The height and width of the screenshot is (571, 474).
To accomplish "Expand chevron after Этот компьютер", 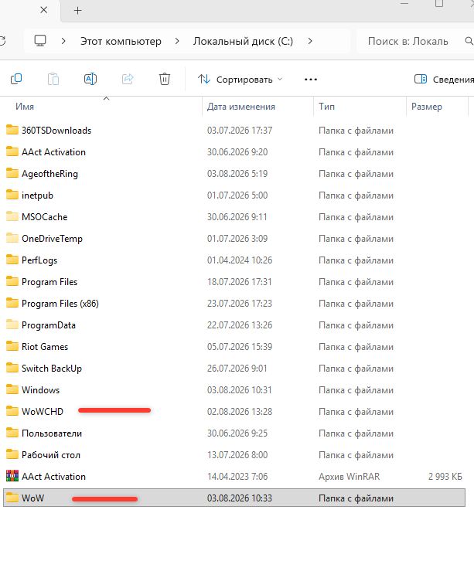I will pos(177,41).
